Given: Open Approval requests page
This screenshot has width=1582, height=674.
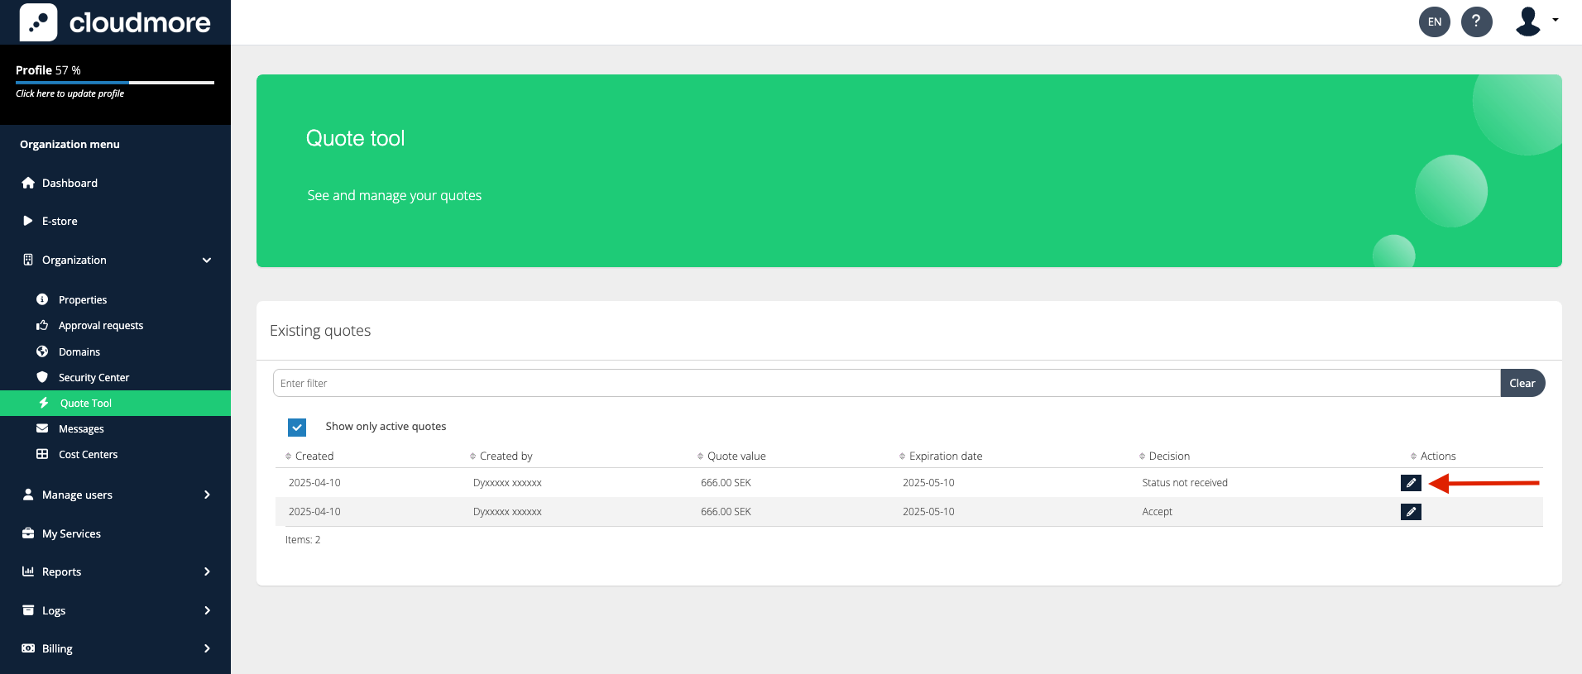Looking at the screenshot, I should [x=100, y=326].
